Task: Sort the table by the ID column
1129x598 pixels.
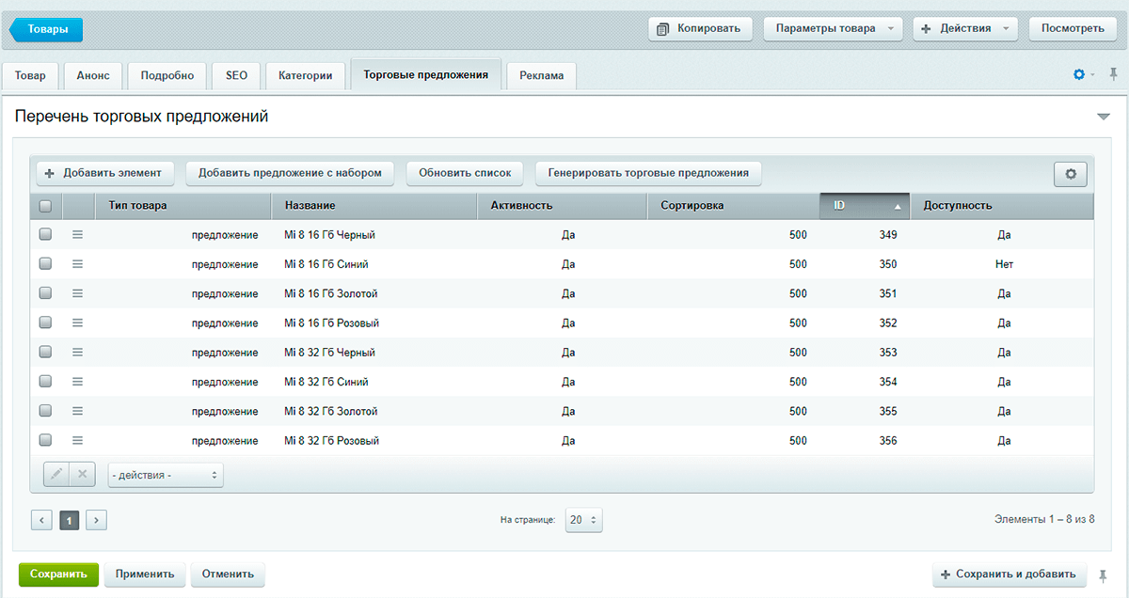Action: point(864,206)
